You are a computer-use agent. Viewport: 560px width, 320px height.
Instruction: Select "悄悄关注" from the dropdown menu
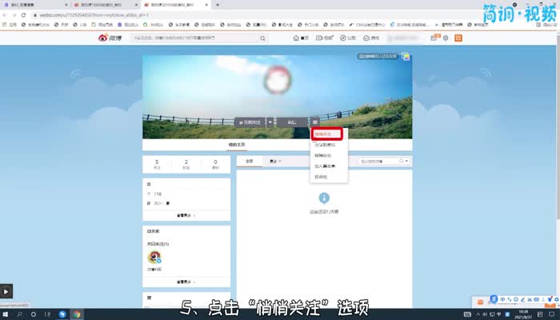[326, 134]
